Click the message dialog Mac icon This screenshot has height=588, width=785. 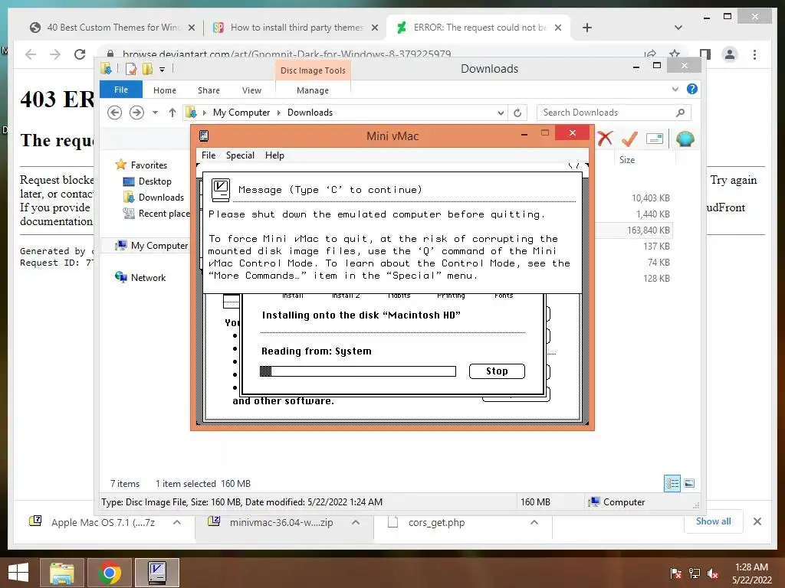click(220, 190)
